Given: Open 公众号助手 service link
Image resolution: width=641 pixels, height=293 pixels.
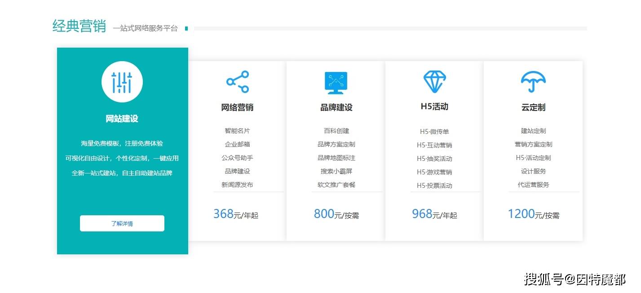Looking at the screenshot, I should point(237,158).
